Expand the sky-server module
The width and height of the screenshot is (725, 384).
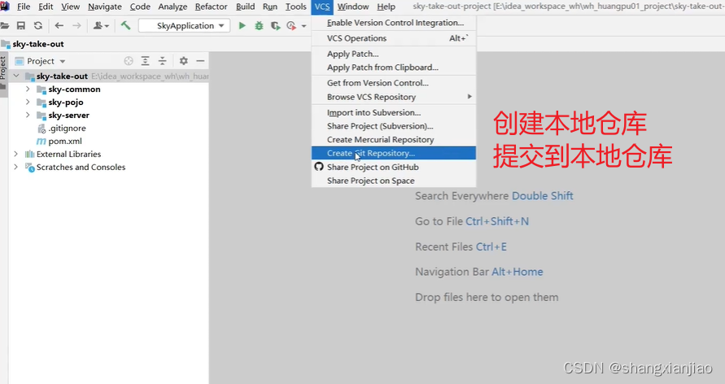pos(28,115)
